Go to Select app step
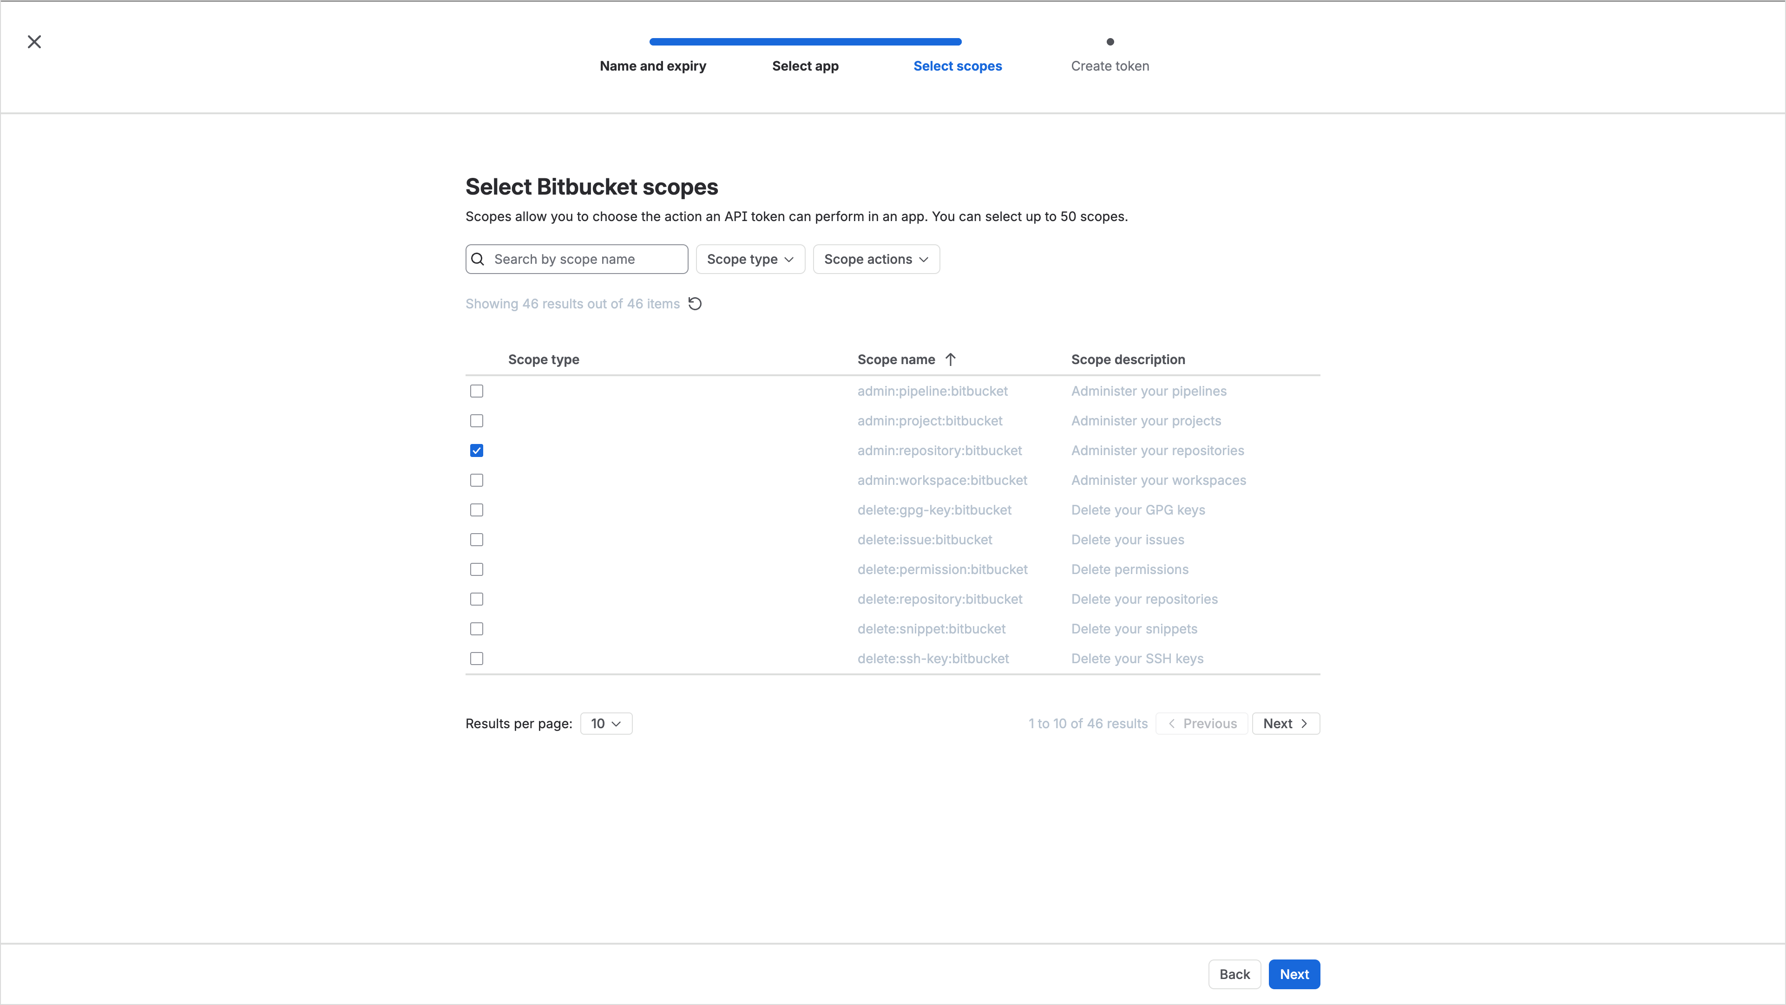The image size is (1786, 1005). [805, 66]
